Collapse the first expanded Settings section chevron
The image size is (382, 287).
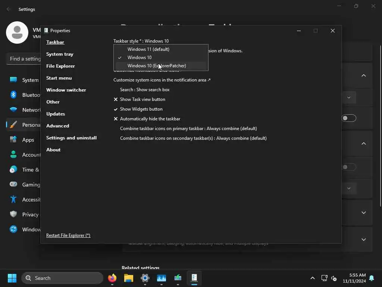click(x=363, y=75)
